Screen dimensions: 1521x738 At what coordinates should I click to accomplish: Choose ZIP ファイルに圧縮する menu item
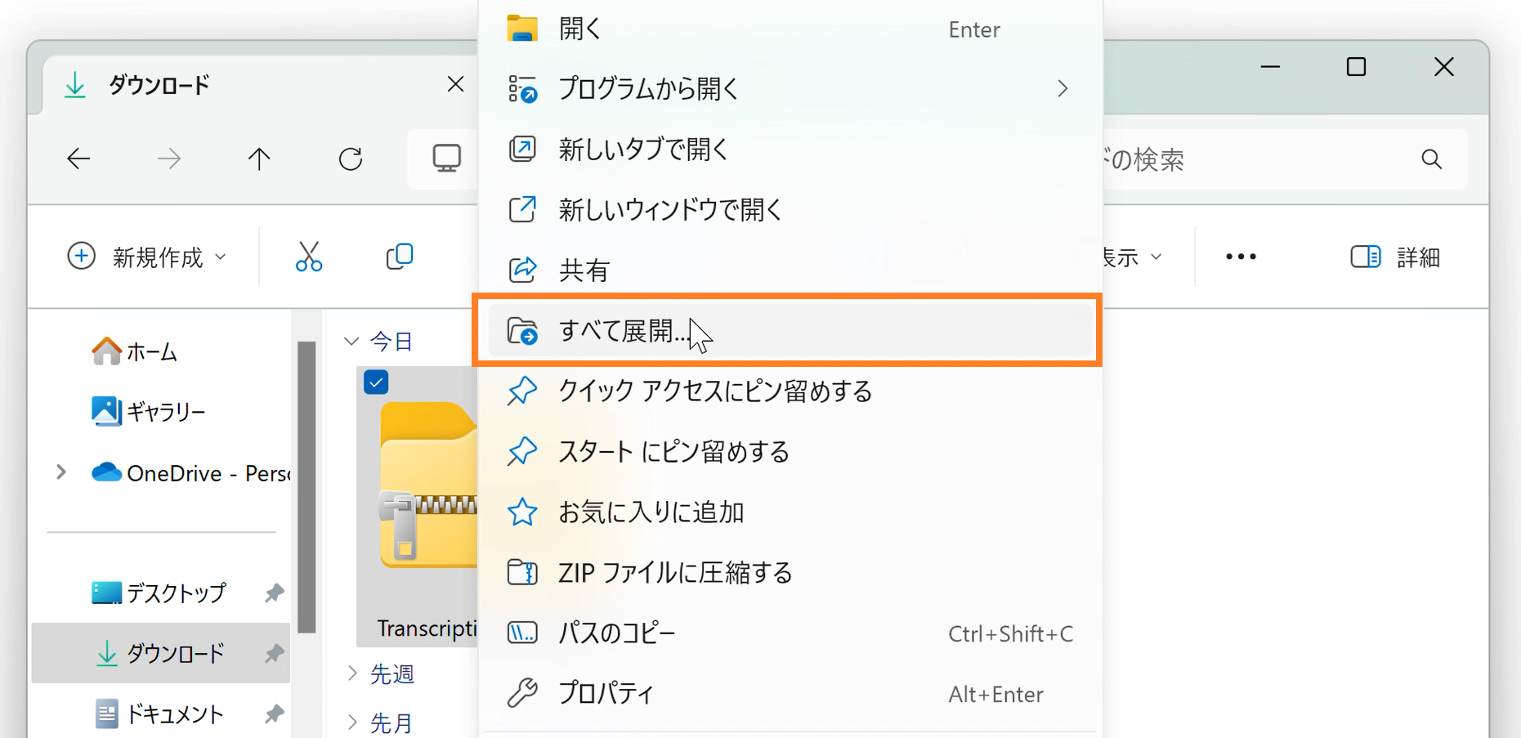[x=675, y=573]
